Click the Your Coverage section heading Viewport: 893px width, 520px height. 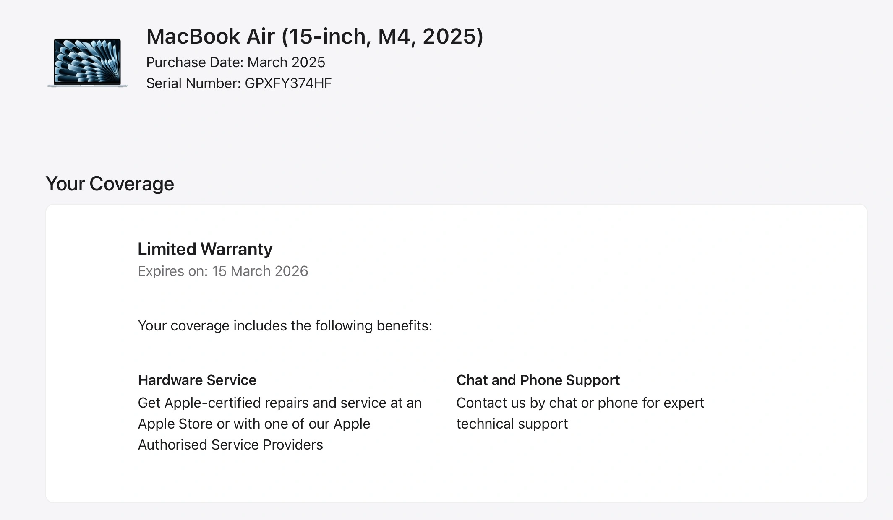point(110,184)
